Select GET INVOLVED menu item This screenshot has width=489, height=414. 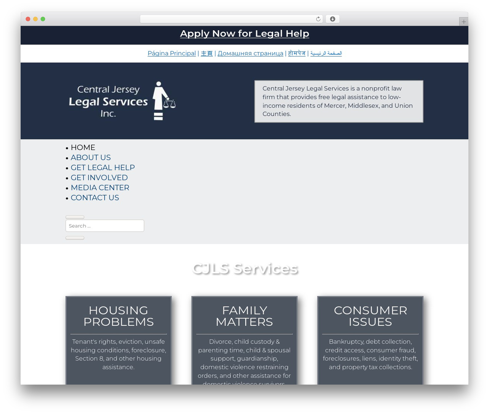[99, 178]
